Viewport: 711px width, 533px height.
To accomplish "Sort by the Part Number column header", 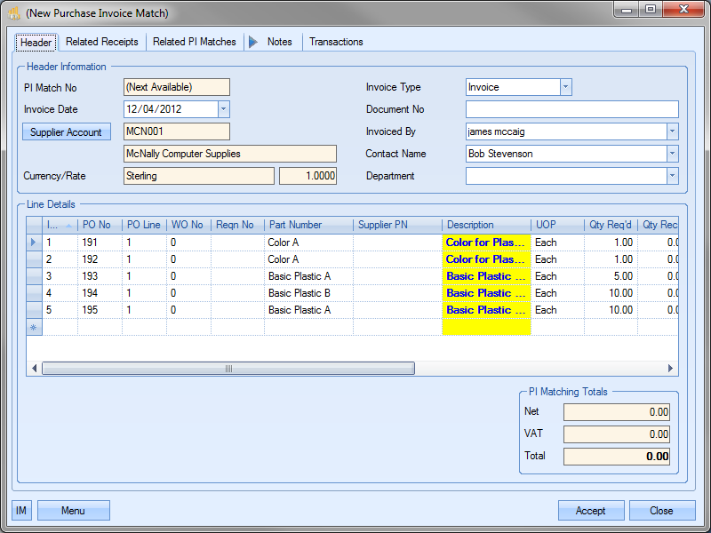I will pos(308,225).
